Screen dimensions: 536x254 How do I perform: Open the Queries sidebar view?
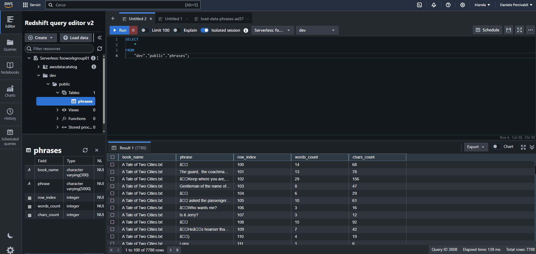pyautogui.click(x=10, y=45)
